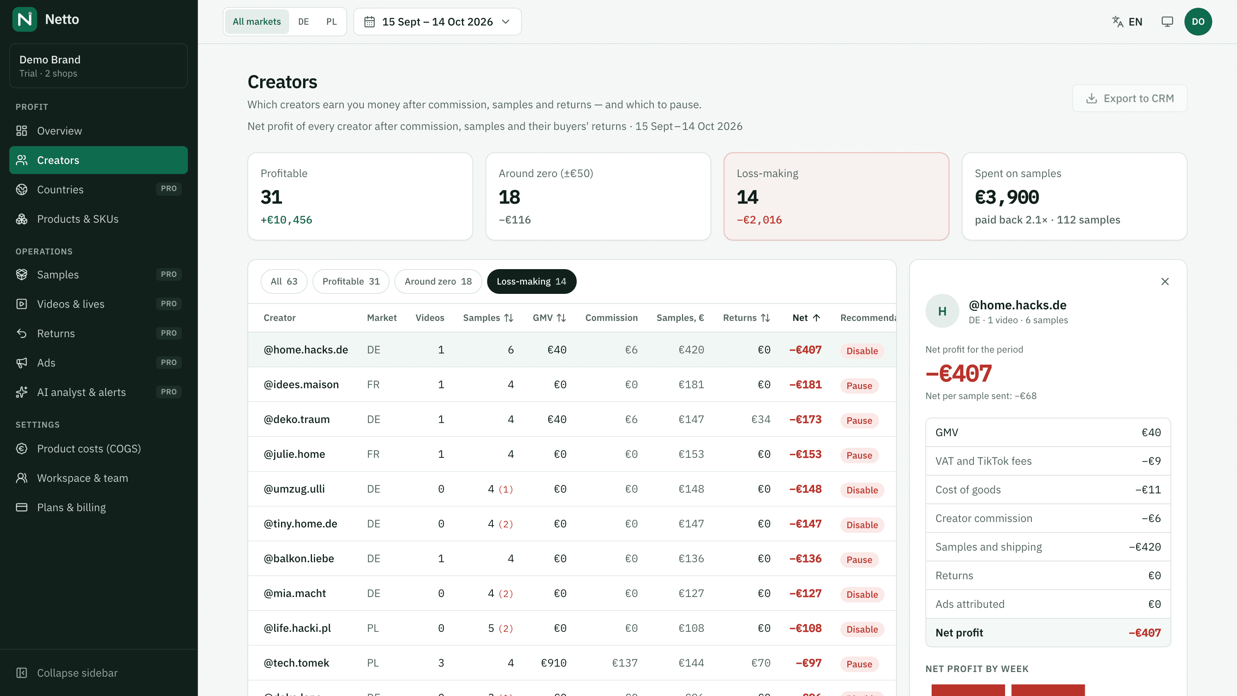This screenshot has height=696, width=1237.
Task: Select the Loss-making 14 tab
Action: (x=531, y=281)
